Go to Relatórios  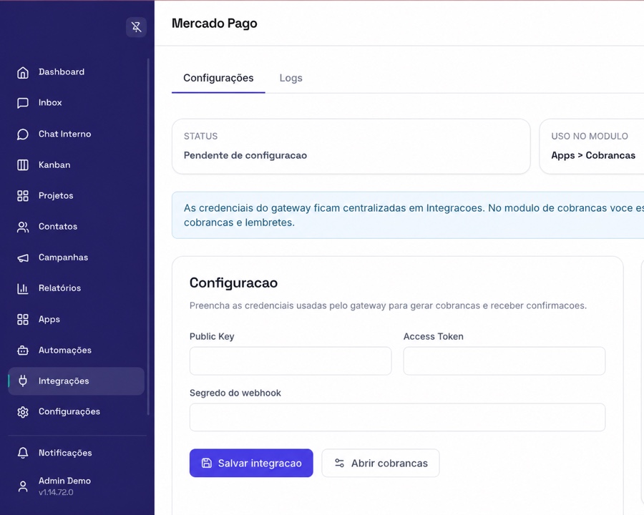click(77, 288)
